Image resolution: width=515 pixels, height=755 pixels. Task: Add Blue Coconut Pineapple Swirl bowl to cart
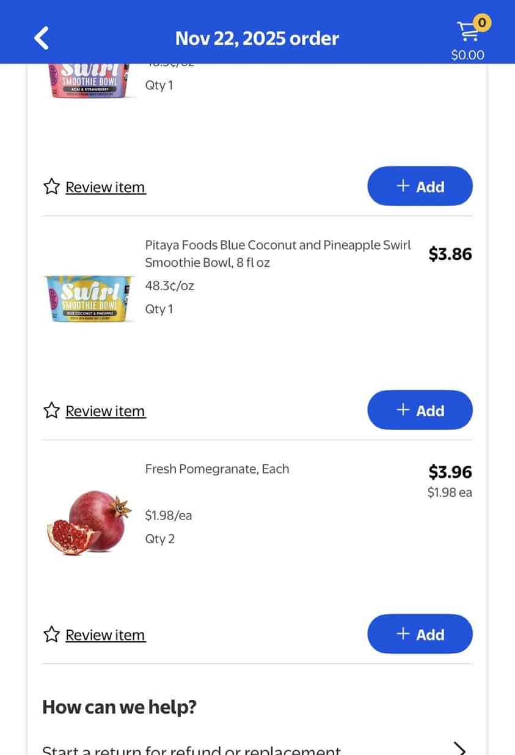tap(420, 411)
